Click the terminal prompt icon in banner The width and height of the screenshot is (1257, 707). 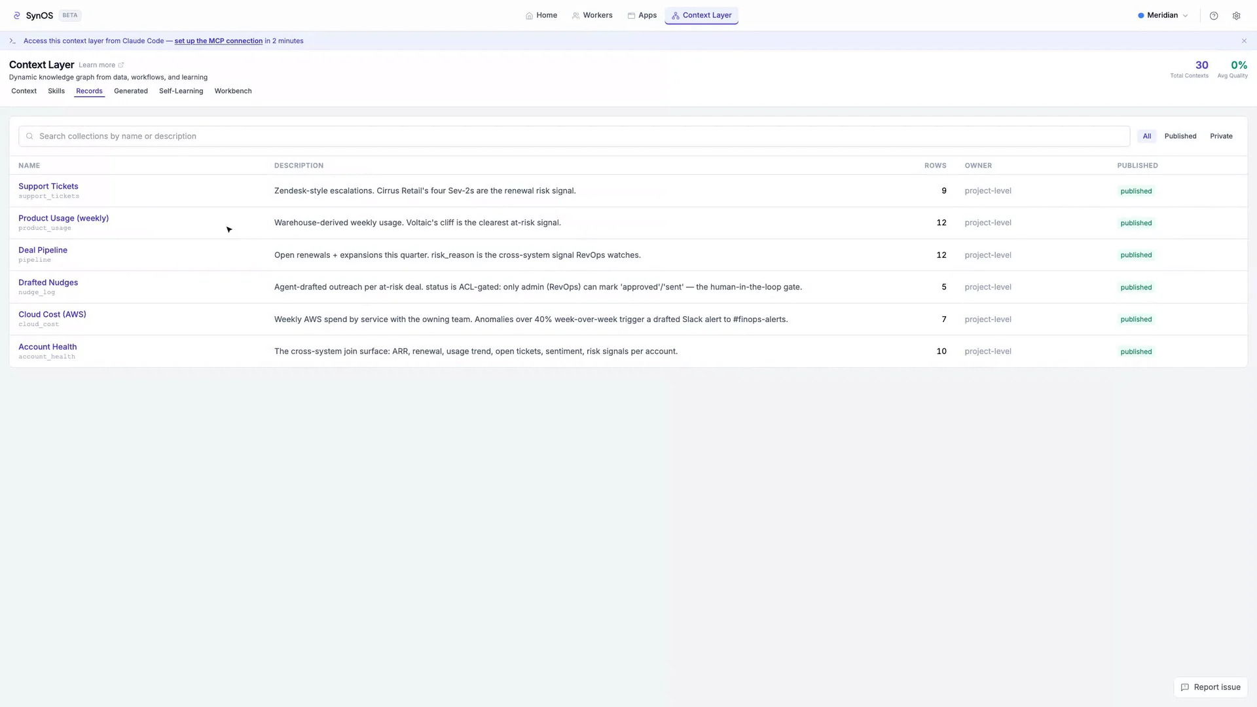pos(12,41)
